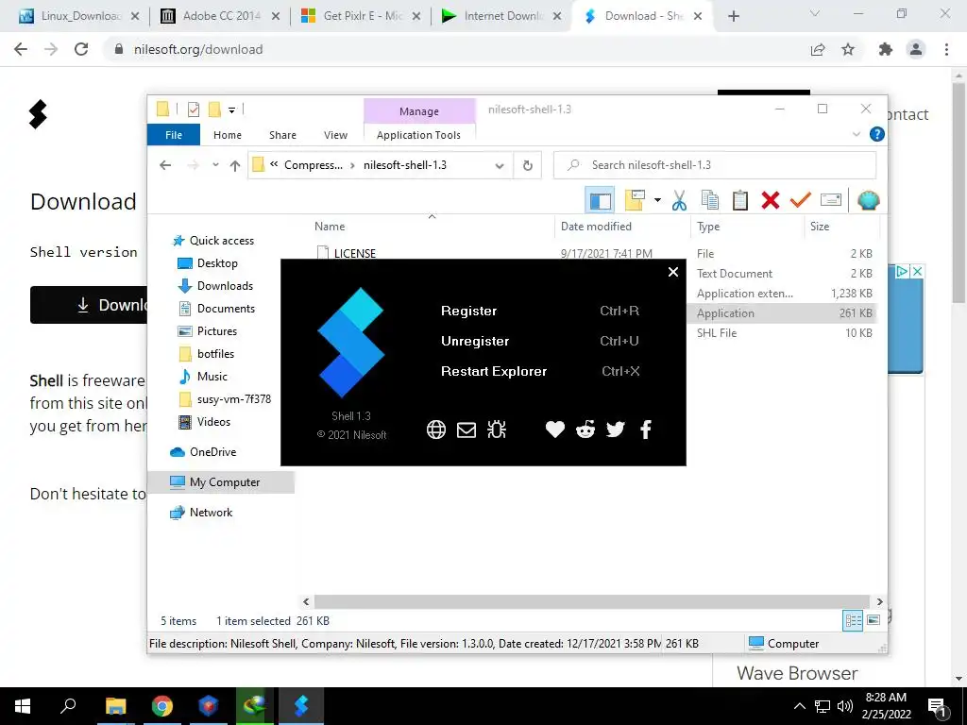967x725 pixels.
Task: Expand the dropdown arrow beside folder options icon
Action: pyautogui.click(x=657, y=200)
